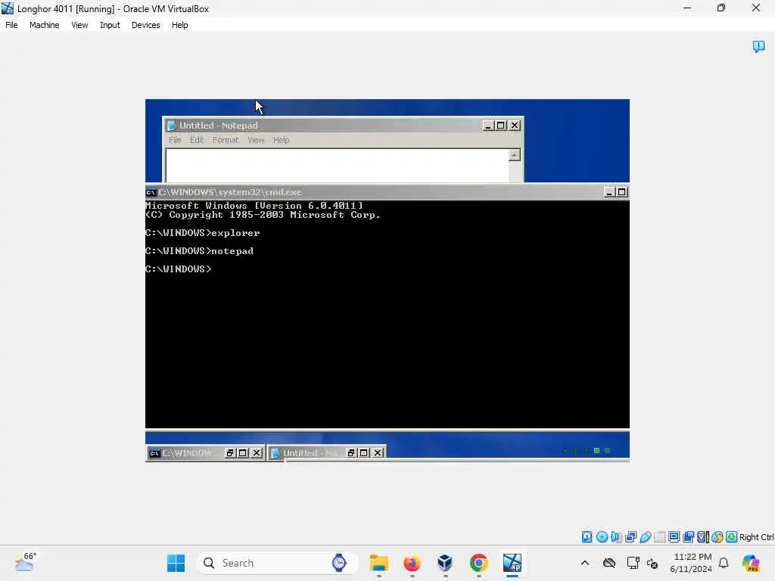Click Notepad's scrollbar up arrow

(514, 155)
